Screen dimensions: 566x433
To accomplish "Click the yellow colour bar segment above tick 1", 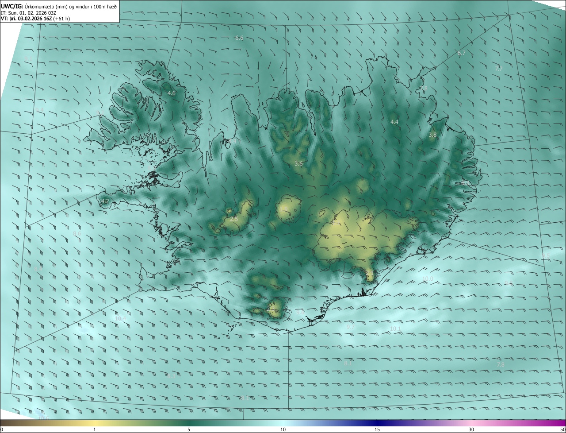I will click(94, 423).
